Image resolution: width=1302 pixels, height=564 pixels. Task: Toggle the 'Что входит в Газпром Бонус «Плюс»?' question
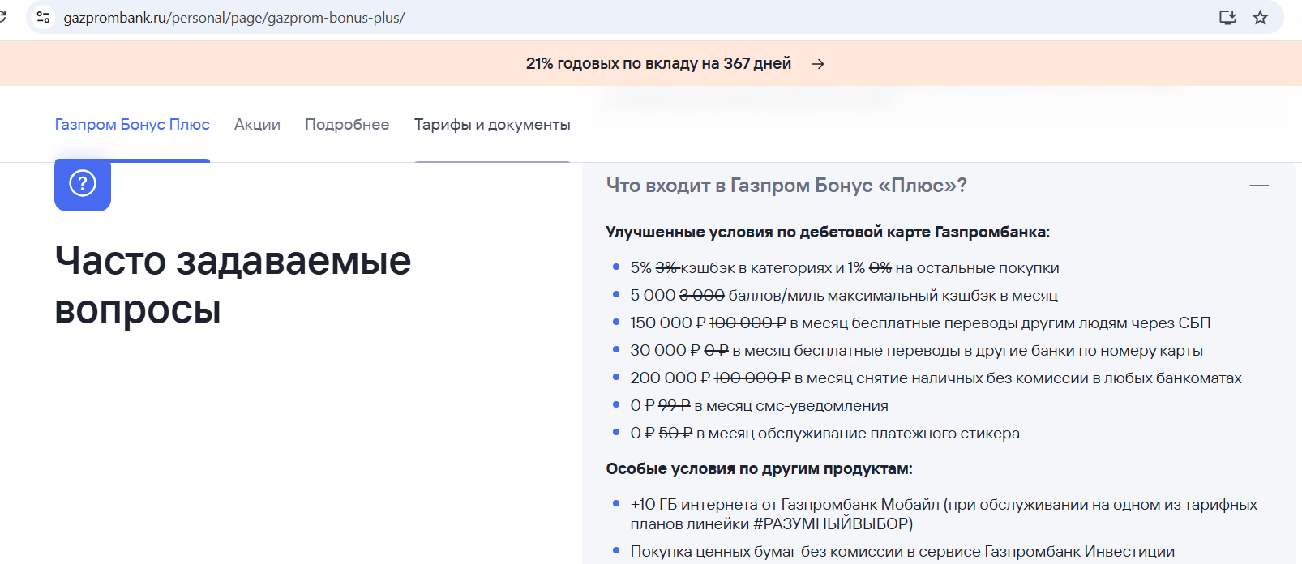point(786,186)
